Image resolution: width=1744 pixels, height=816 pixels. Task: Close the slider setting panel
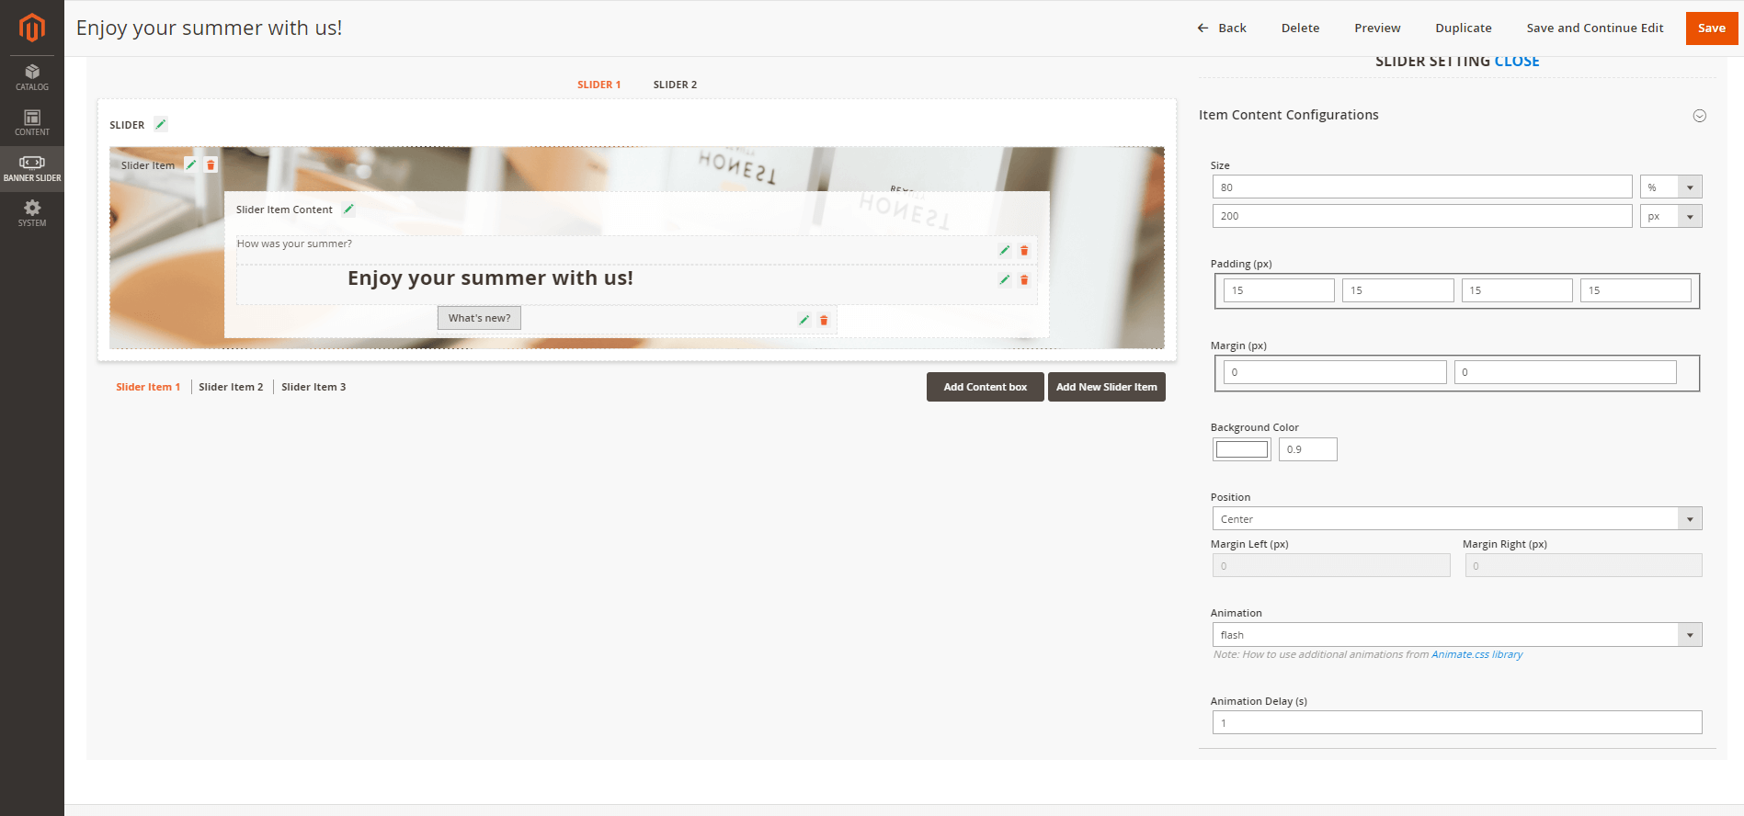[1517, 62]
